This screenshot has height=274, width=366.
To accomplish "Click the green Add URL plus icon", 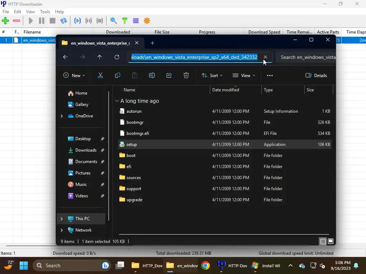I will coord(5,21).
